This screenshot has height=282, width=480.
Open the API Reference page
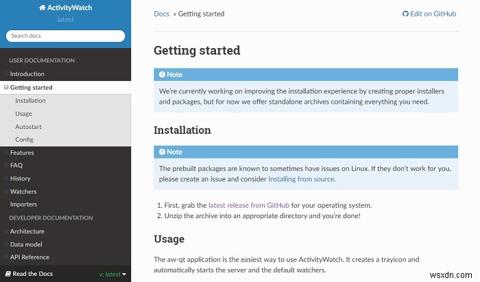point(29,257)
